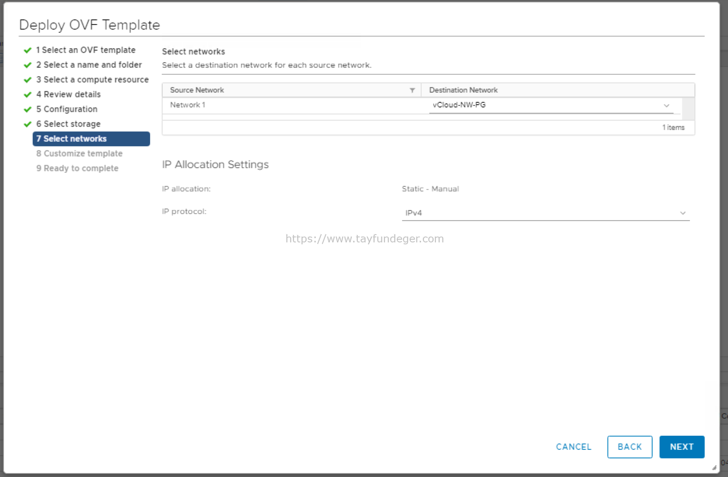Click the BACK button
This screenshot has width=728, height=477.
pos(630,447)
